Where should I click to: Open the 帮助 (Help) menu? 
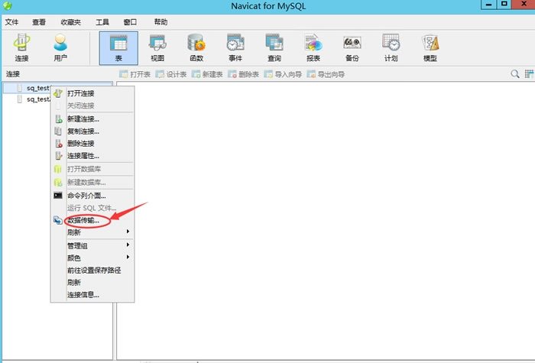(x=160, y=22)
